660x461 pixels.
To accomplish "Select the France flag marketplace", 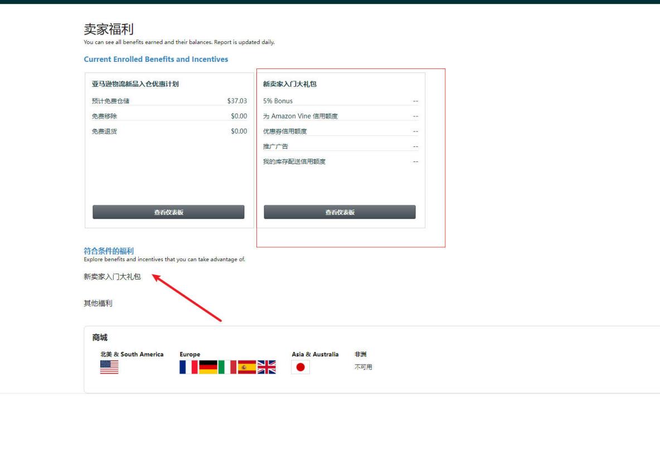I will 188,367.
